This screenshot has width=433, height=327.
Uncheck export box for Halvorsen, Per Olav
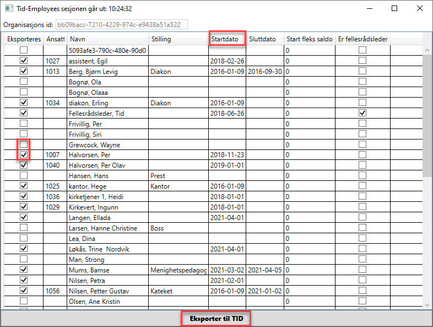(24, 165)
